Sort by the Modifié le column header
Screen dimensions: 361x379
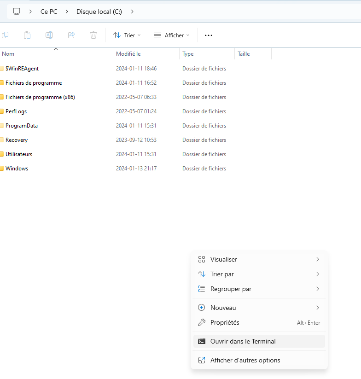[x=128, y=54]
